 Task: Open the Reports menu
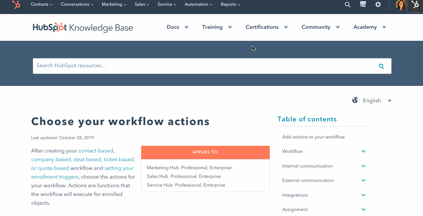(x=231, y=4)
